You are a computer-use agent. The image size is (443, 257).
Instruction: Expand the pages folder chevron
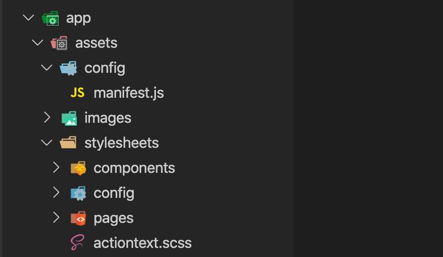56,217
